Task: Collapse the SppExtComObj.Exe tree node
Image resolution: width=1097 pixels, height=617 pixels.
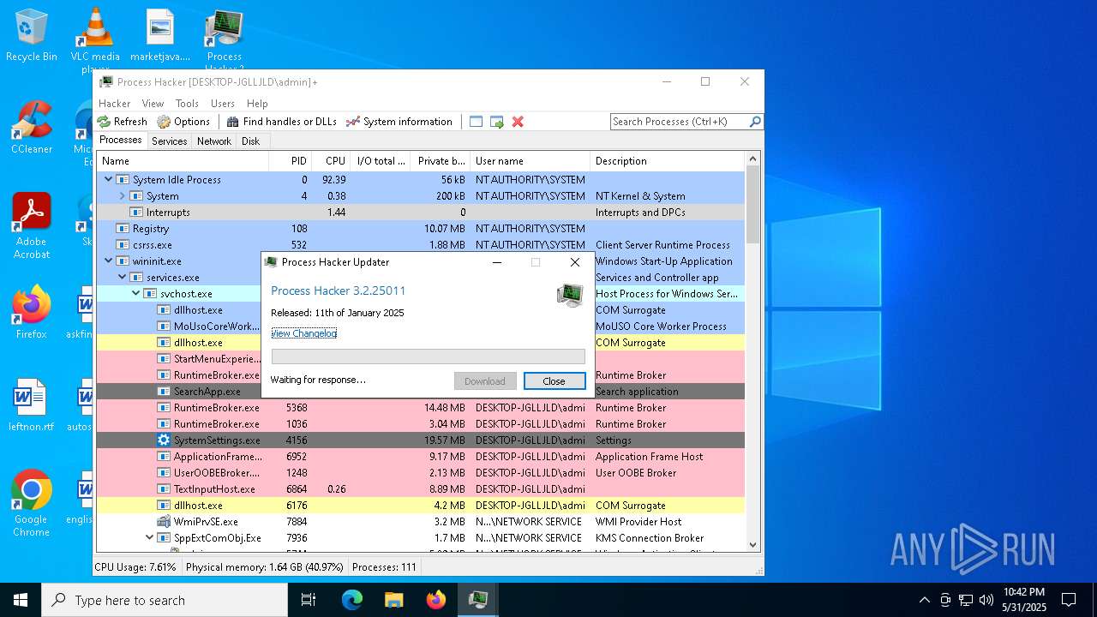Action: point(150,538)
